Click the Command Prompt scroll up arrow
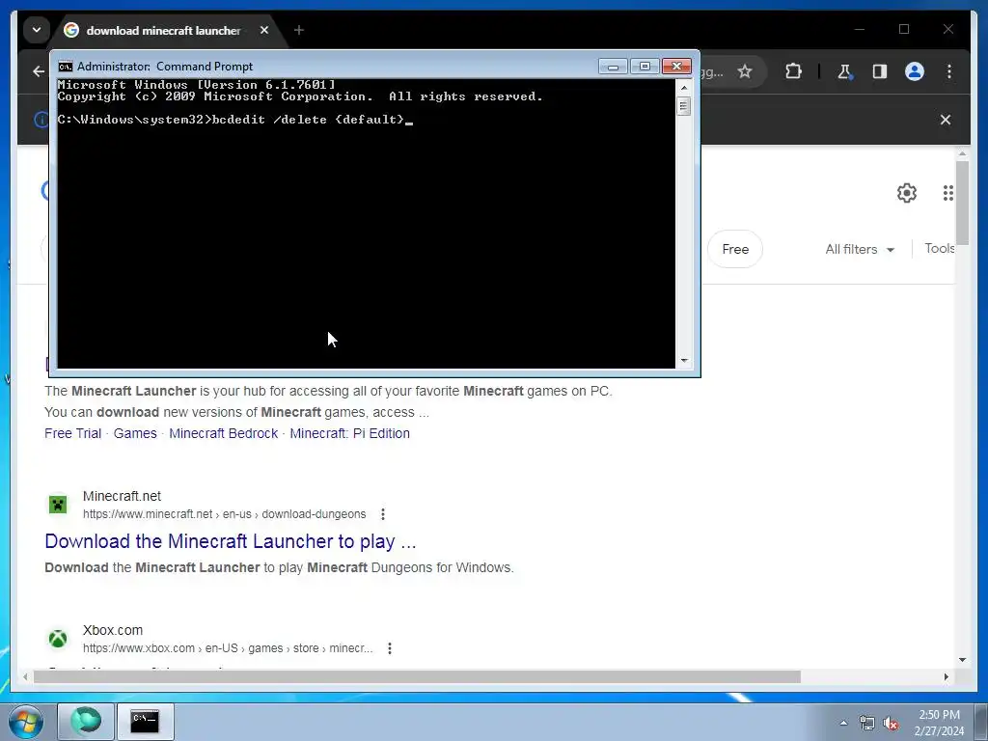The image size is (988, 741). pyautogui.click(x=684, y=87)
